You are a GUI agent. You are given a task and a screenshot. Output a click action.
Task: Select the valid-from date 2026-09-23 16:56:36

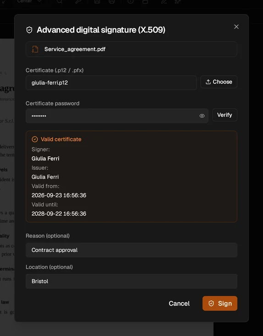coord(59,195)
